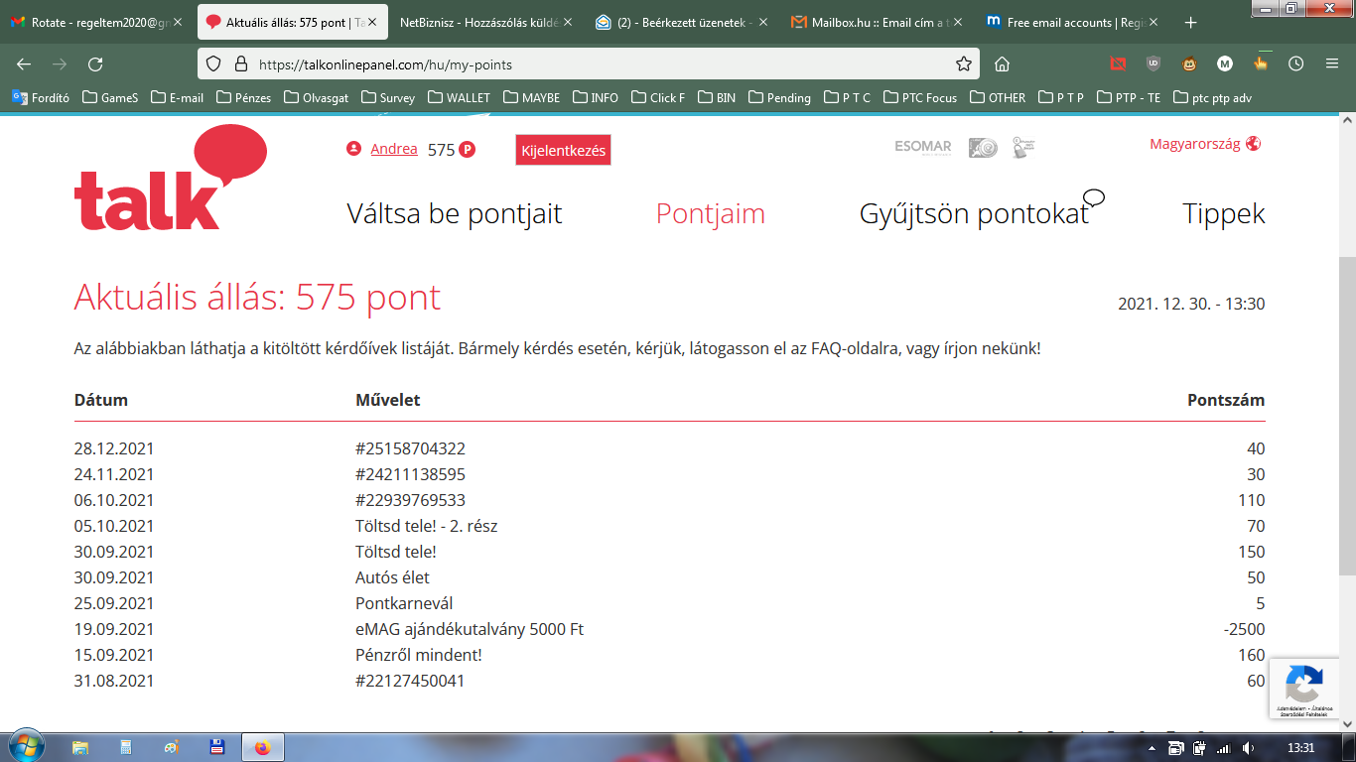Expand the Survey bookmarks folder

[x=388, y=97]
